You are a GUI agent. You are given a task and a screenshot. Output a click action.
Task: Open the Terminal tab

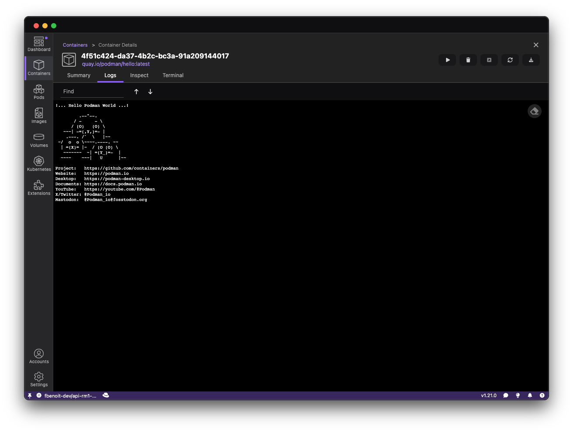coord(173,75)
